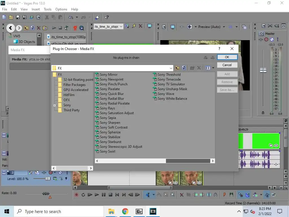Click the Play button in the transport bar
Viewport: 289px width, 217px height.
coord(97,195)
